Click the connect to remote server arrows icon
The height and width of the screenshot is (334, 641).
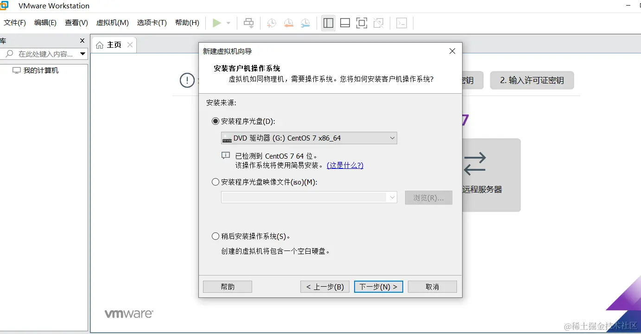(x=475, y=164)
